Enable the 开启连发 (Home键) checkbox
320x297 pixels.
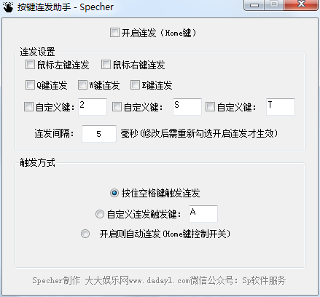point(114,33)
